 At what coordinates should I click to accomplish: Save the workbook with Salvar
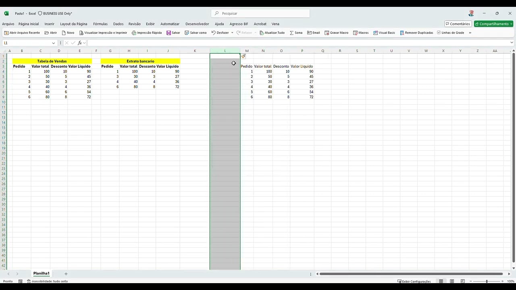click(x=173, y=33)
